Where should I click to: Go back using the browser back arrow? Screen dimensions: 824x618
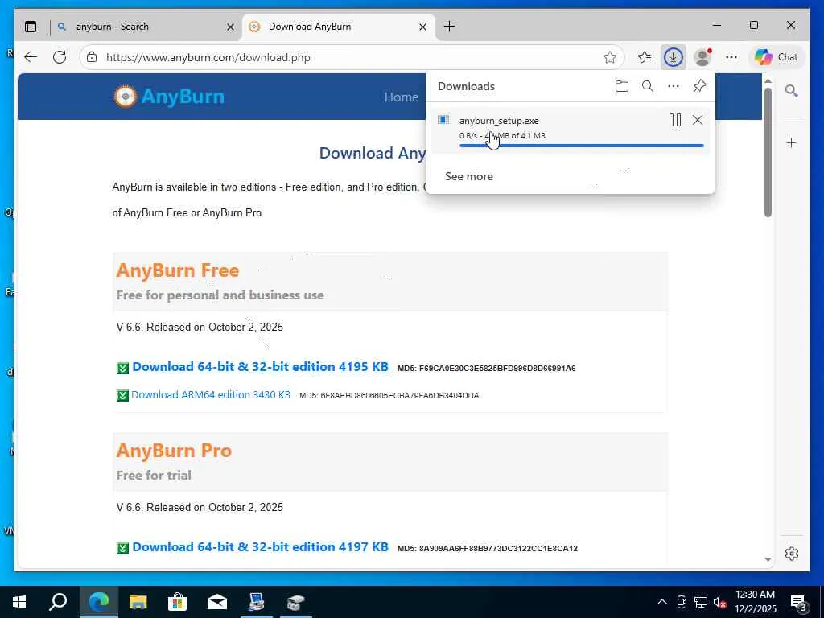[31, 57]
